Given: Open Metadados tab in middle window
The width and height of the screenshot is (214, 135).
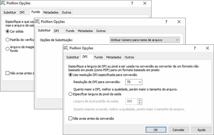Looking at the screenshot, I should [x=85, y=31].
